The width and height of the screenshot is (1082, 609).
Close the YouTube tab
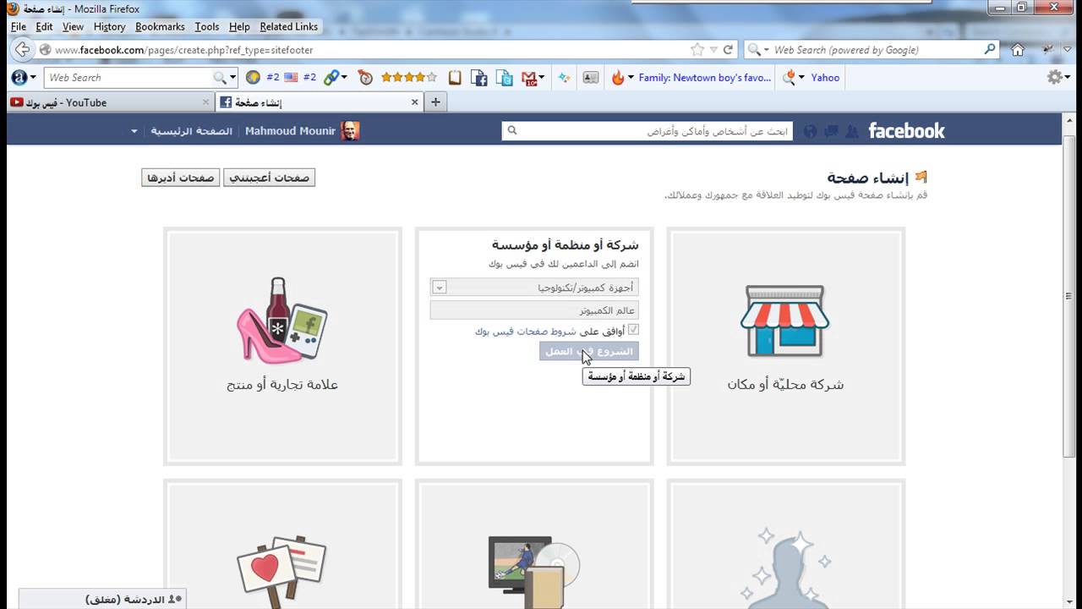tap(205, 102)
